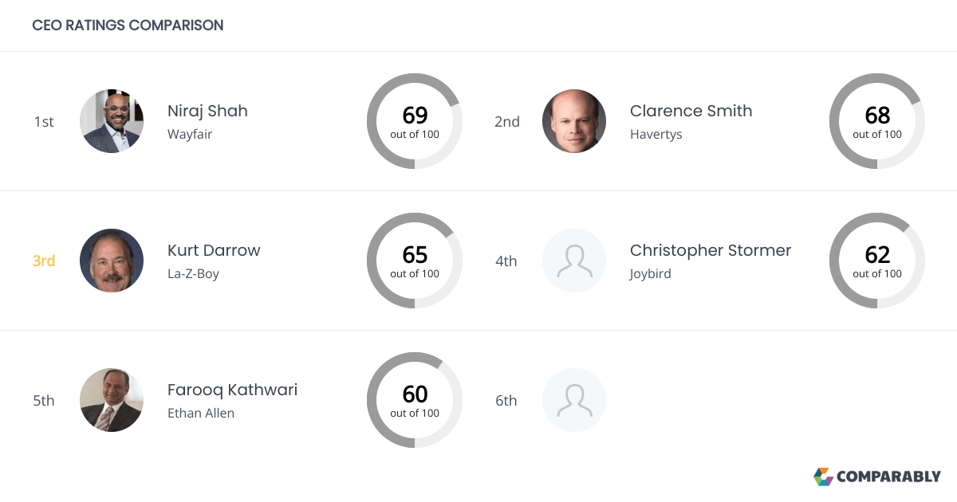Click Kurt Darrow's profile picture
Viewport: 957px width, 502px height.
coord(112,261)
